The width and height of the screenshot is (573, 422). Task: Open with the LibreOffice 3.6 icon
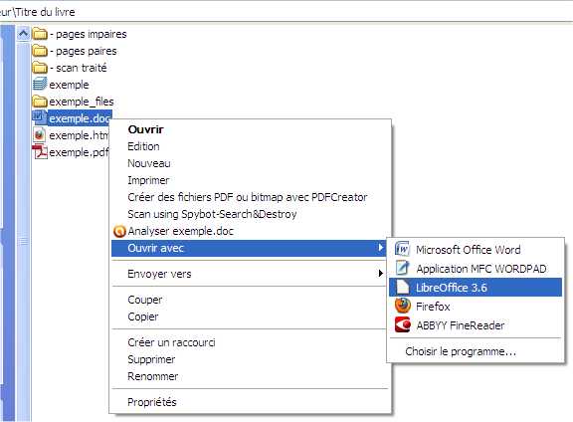402,287
